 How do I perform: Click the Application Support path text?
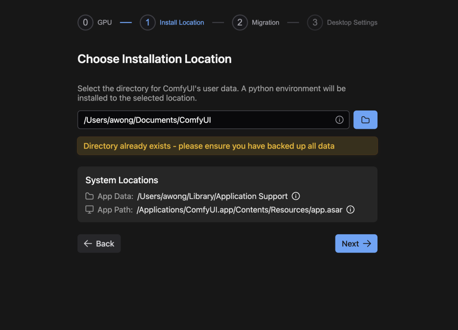coord(212,196)
